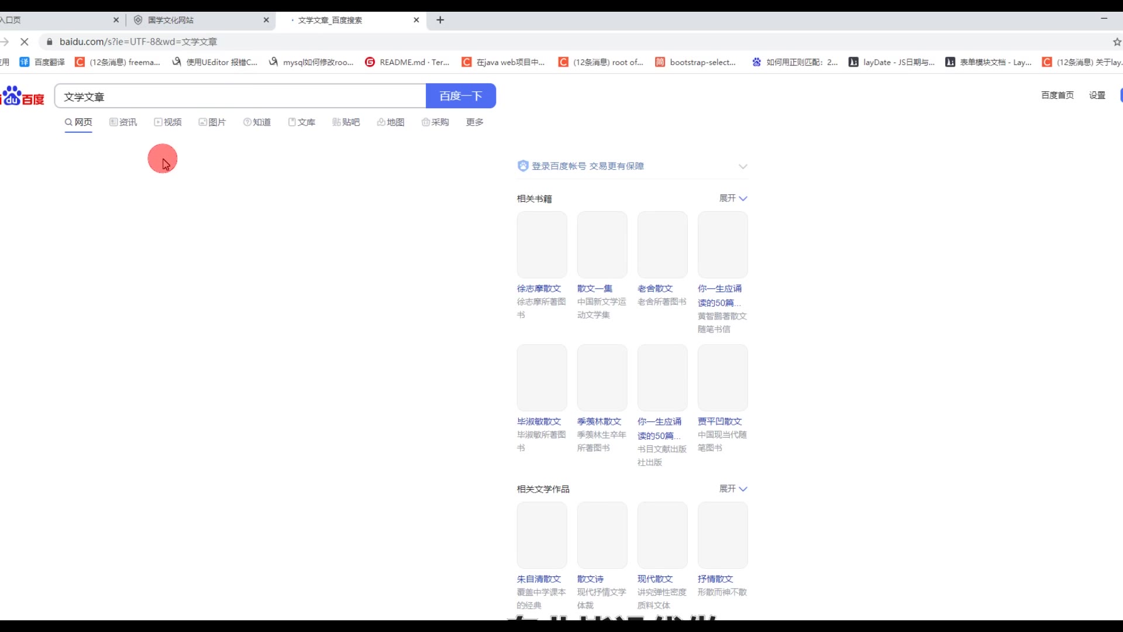Viewport: 1123px width, 632px height.
Task: Open the root of... bookmark
Action: coord(601,62)
